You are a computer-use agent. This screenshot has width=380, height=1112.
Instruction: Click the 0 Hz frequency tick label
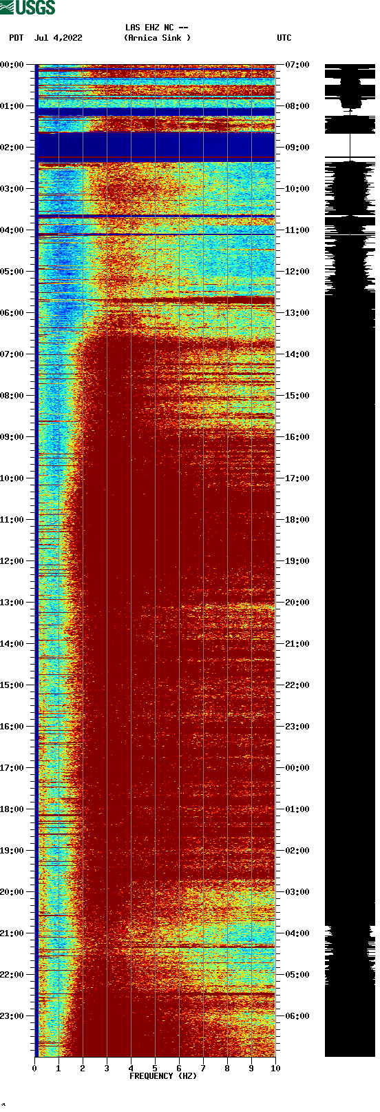(34, 1069)
